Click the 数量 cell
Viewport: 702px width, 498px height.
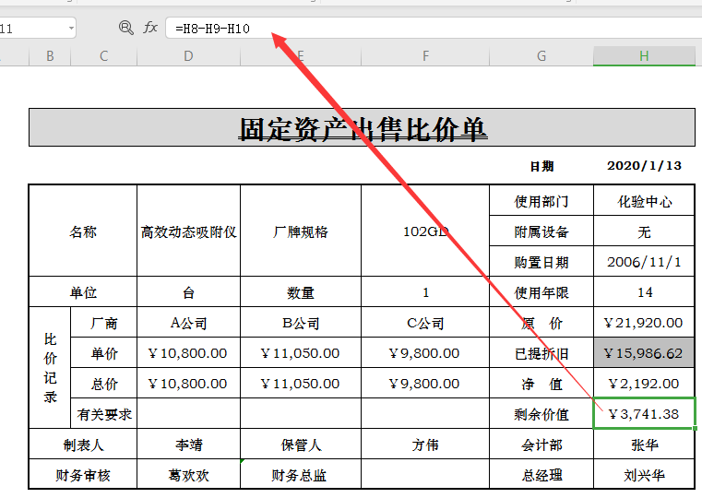click(x=301, y=292)
